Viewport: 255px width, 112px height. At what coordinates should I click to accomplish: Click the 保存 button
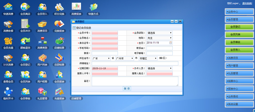[127, 88]
